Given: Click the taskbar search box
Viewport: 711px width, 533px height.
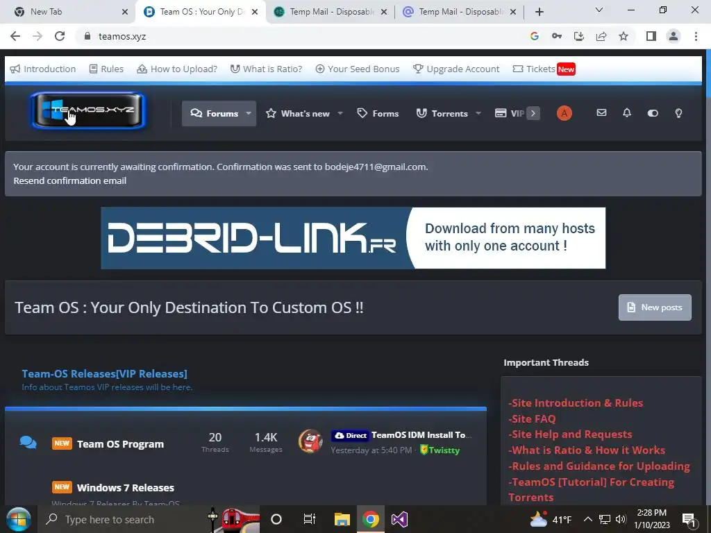Looking at the screenshot, I should tap(150, 519).
